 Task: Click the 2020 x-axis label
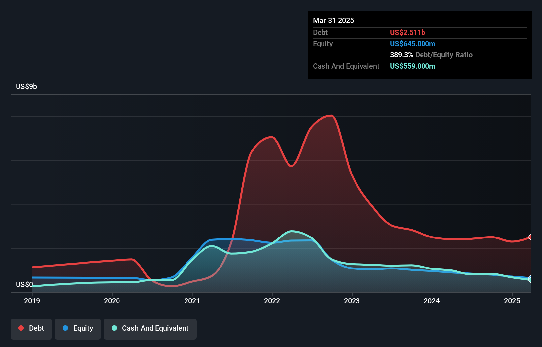coord(112,301)
